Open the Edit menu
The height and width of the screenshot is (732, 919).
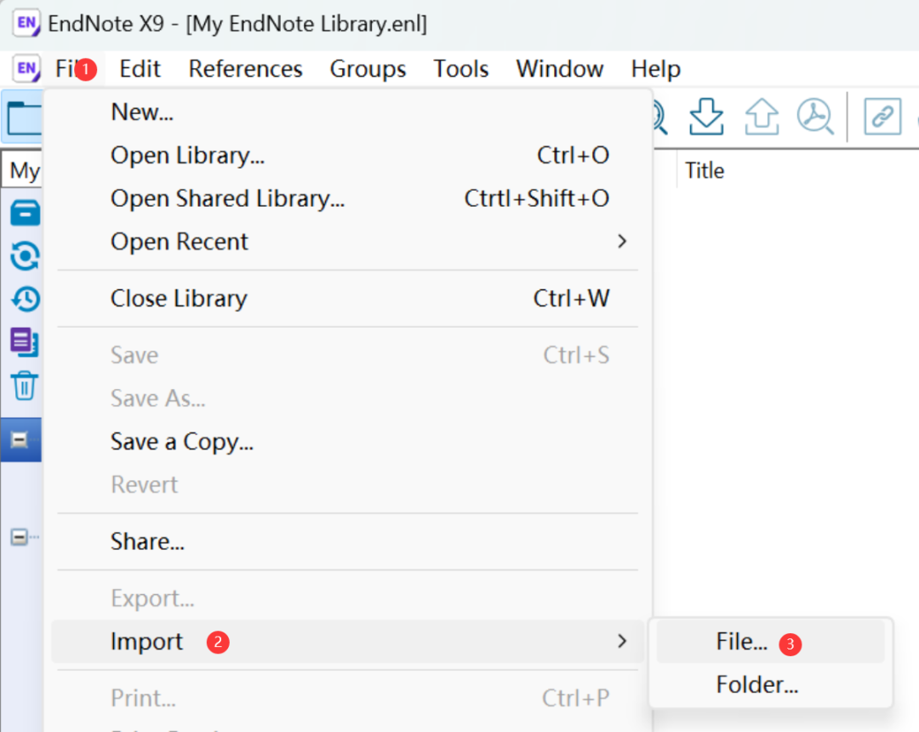point(140,69)
